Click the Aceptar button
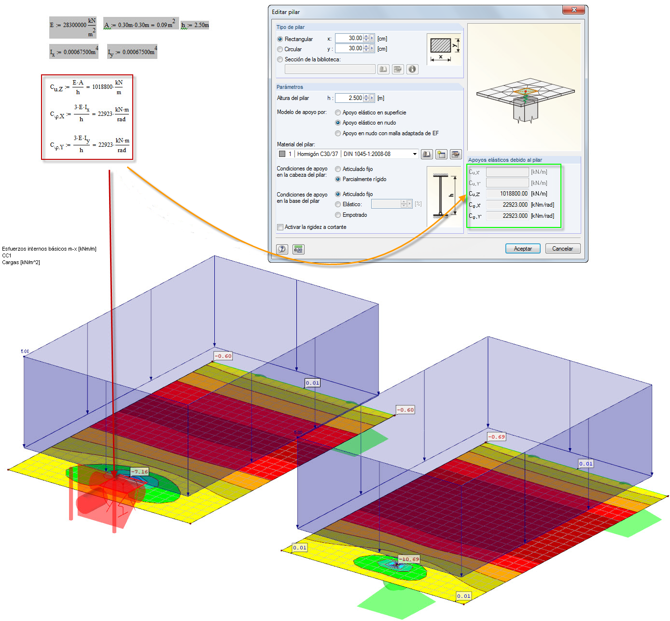Viewport: 670px width, 621px height. click(x=523, y=249)
